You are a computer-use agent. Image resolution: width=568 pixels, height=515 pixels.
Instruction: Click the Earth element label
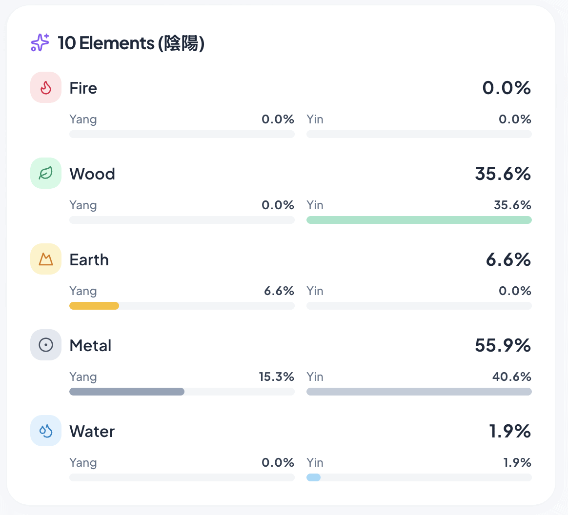(x=89, y=260)
